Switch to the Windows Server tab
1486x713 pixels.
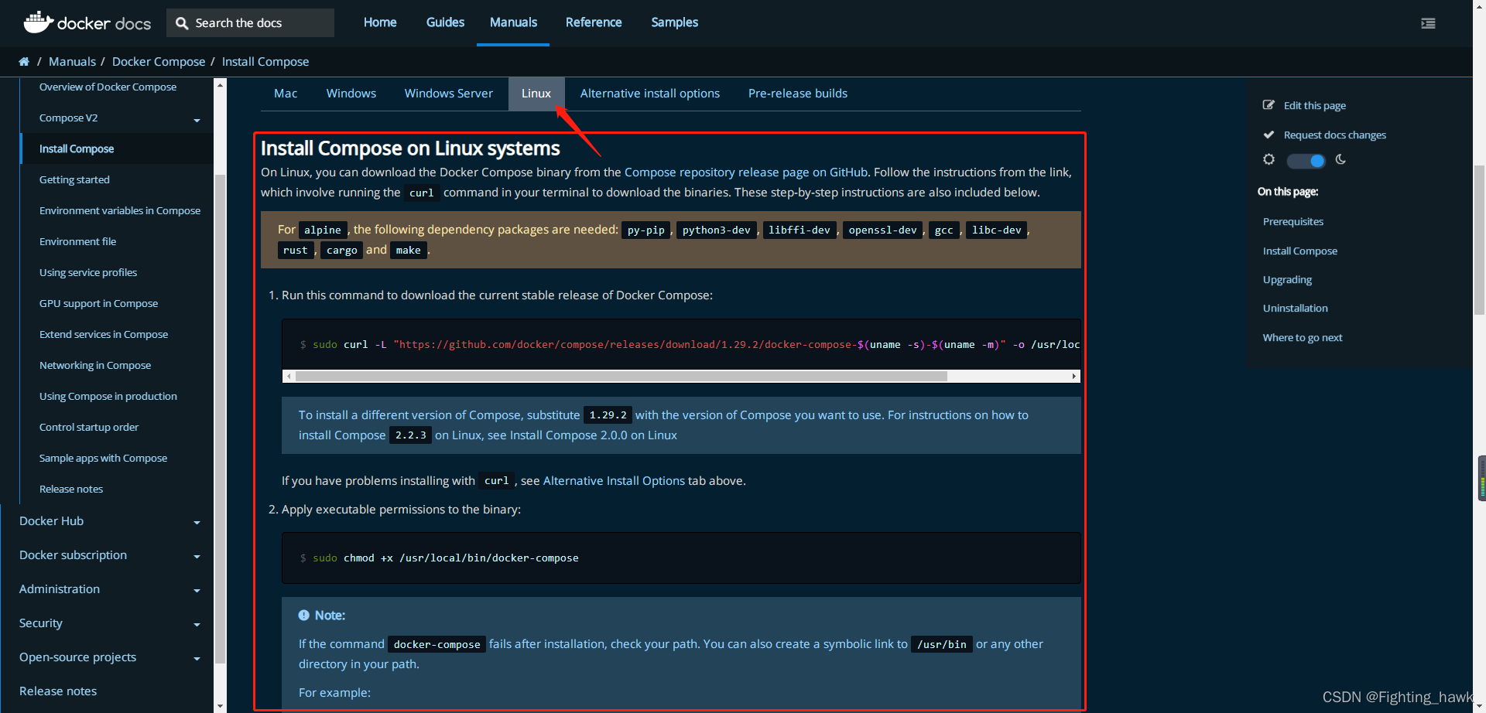pos(449,94)
